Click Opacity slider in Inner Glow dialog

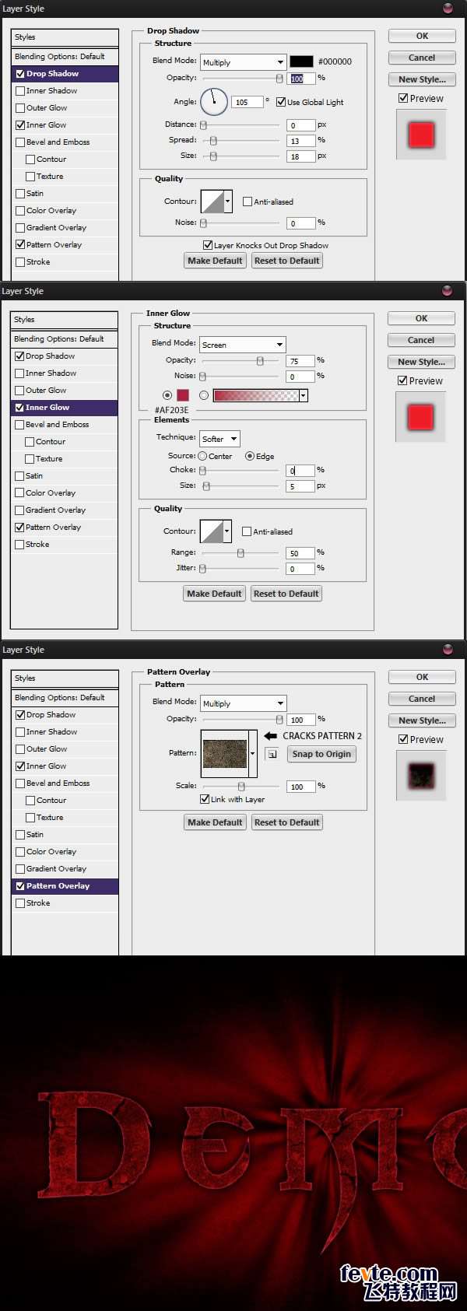click(x=240, y=361)
